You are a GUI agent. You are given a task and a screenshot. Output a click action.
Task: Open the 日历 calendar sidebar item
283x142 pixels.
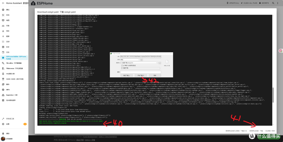pos(14,52)
